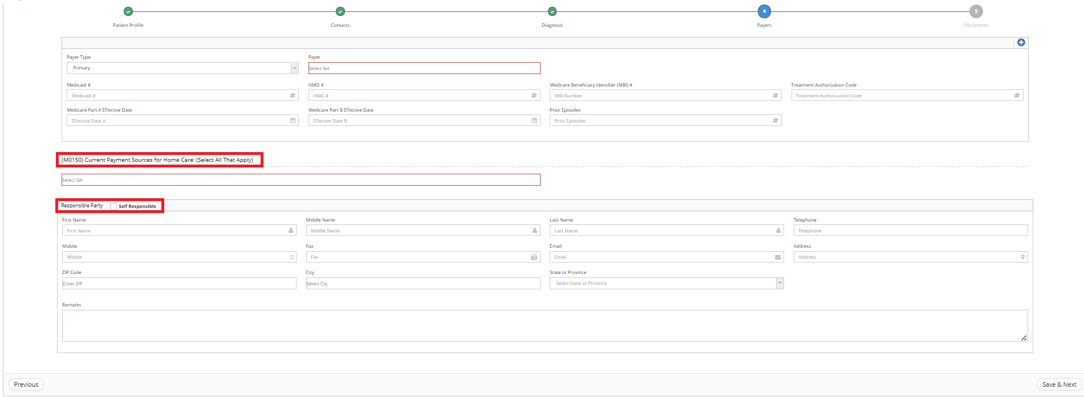
Task: Go to Contacts step circle
Action: [340, 11]
